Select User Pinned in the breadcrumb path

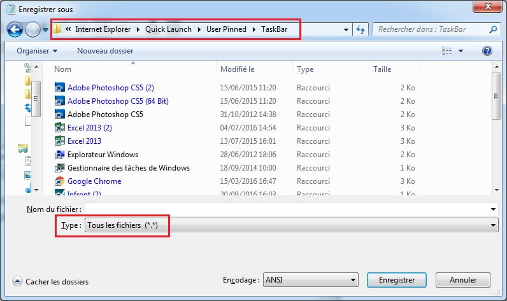click(226, 29)
